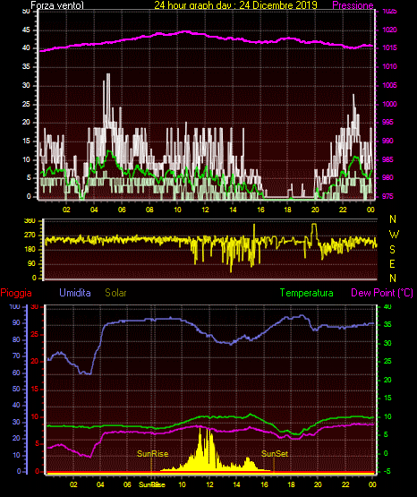
Task: Click the Temperatura legend label
Action: click(307, 293)
